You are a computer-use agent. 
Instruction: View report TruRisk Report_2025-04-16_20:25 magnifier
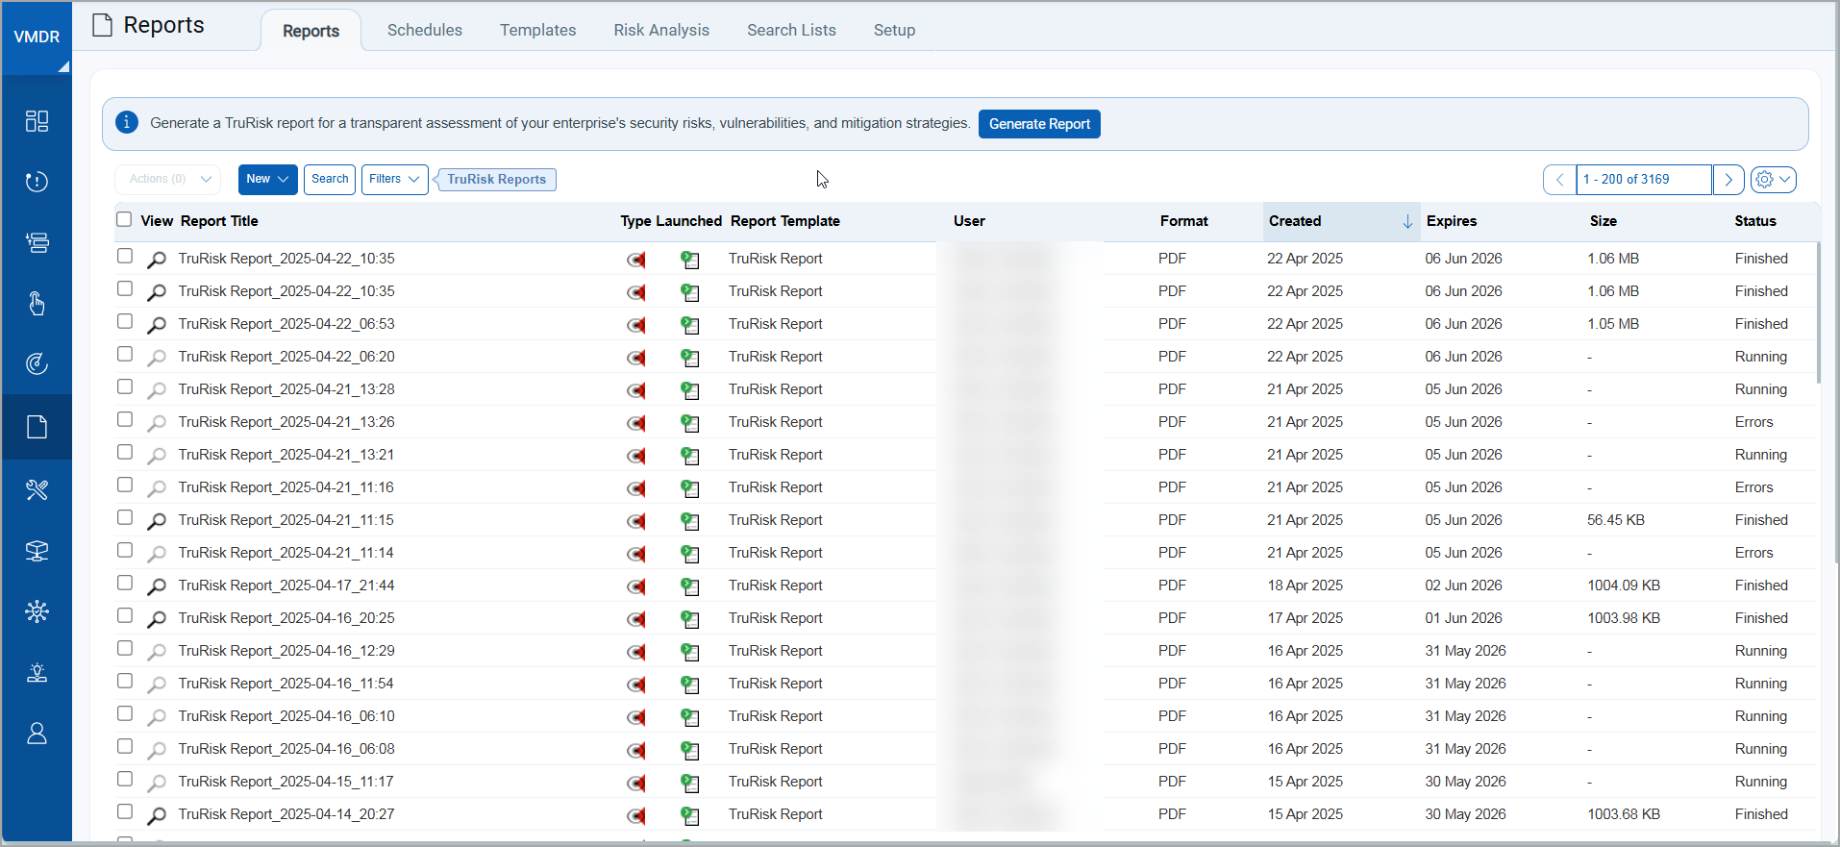pyautogui.click(x=157, y=619)
